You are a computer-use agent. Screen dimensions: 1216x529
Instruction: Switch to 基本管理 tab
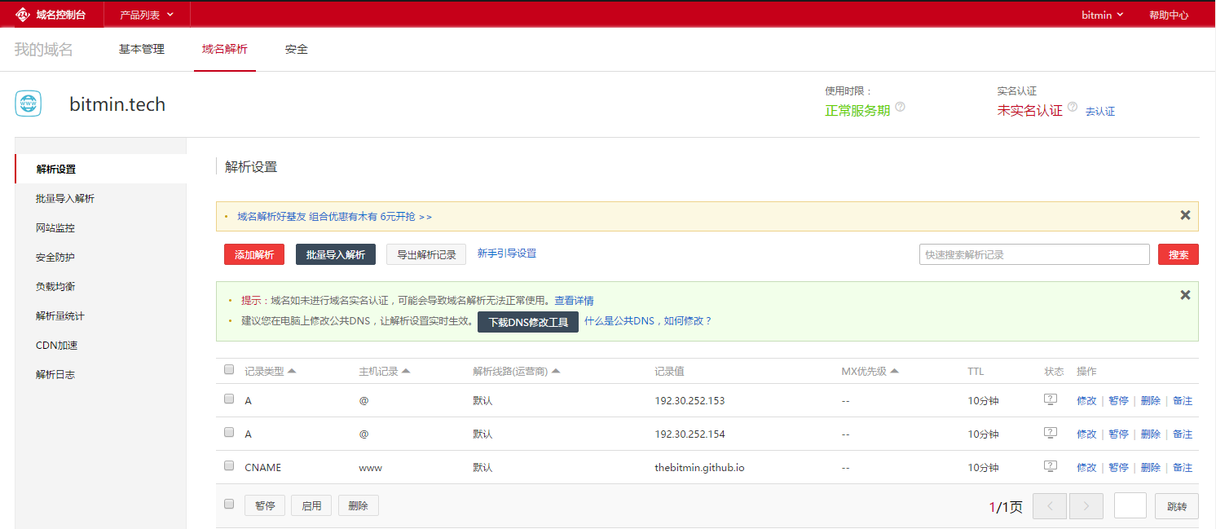pos(142,49)
